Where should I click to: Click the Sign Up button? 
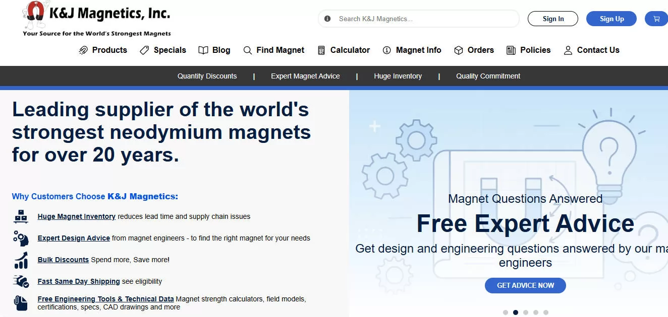[612, 19]
